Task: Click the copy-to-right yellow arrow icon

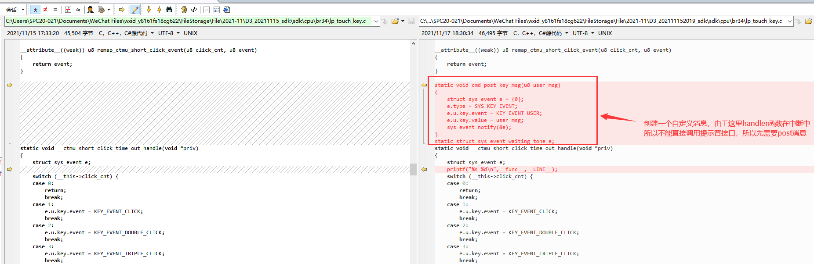Action: coord(122,10)
